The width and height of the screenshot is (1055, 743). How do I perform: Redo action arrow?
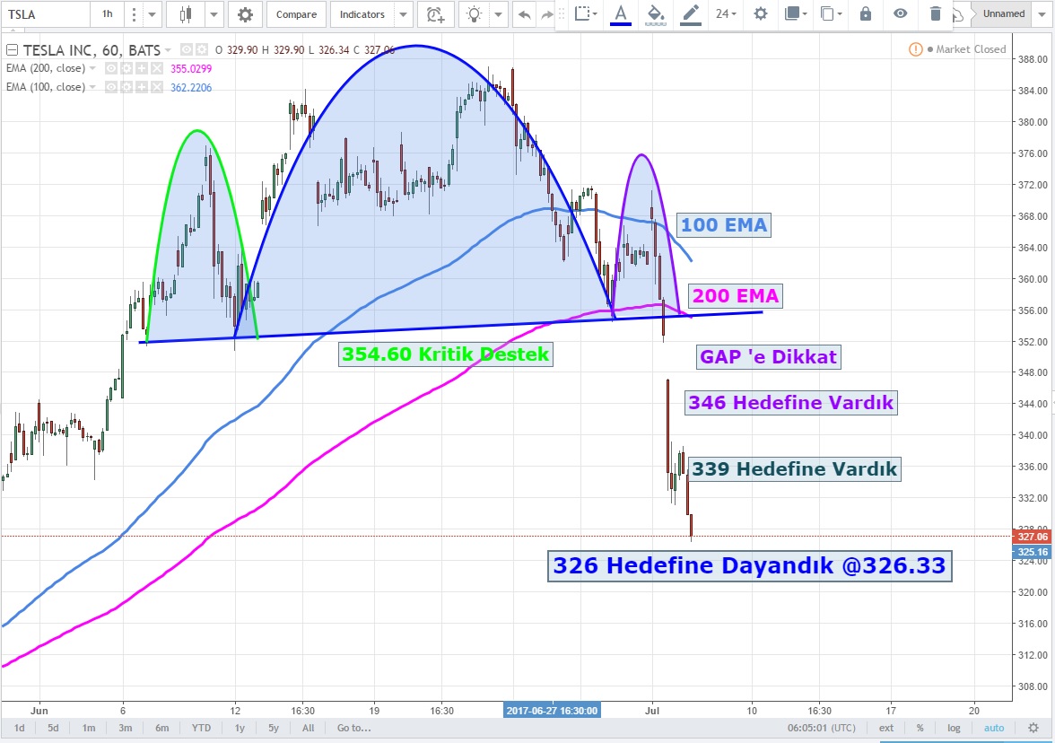[x=547, y=14]
